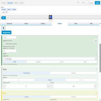Open the grid size dropdown

click(x=4, y=12)
